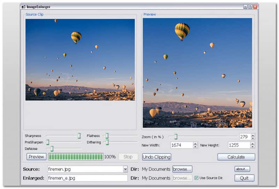Viewport: 279px width, 189px height.
Task: Decrease New Height using down arrow
Action: tap(252, 147)
